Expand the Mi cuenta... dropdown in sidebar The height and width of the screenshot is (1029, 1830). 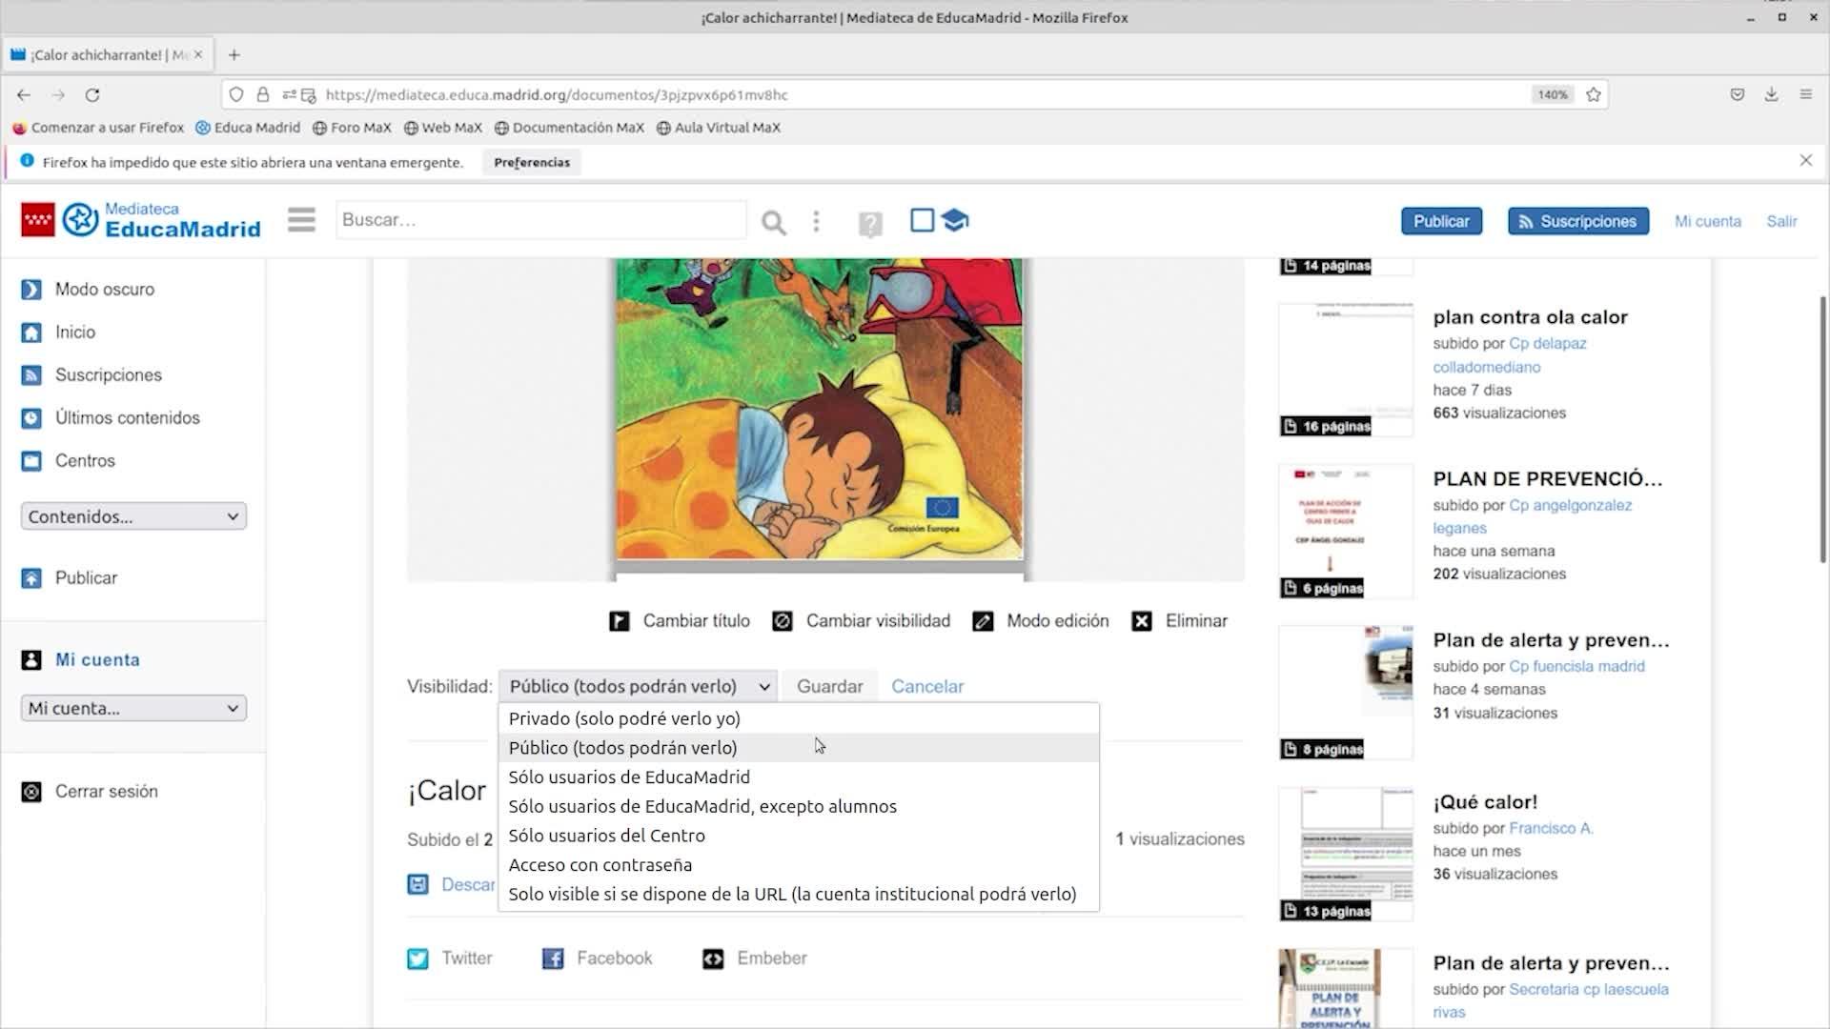(x=133, y=708)
